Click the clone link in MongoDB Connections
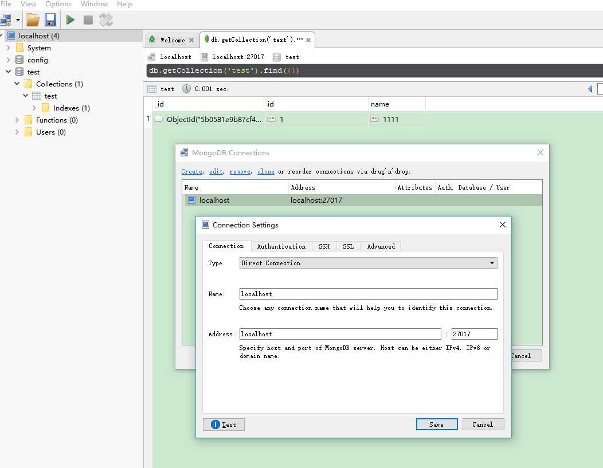Viewport: 603px width, 468px height. [x=266, y=171]
